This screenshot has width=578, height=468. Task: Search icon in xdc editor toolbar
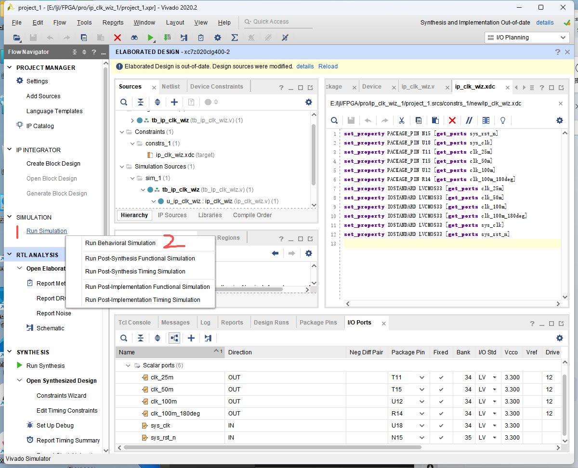334,120
